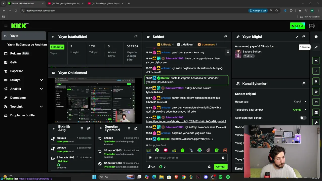Edit stream info with the pencil in Yayın bilgisi header
322x181 pixels.
coord(297,37)
